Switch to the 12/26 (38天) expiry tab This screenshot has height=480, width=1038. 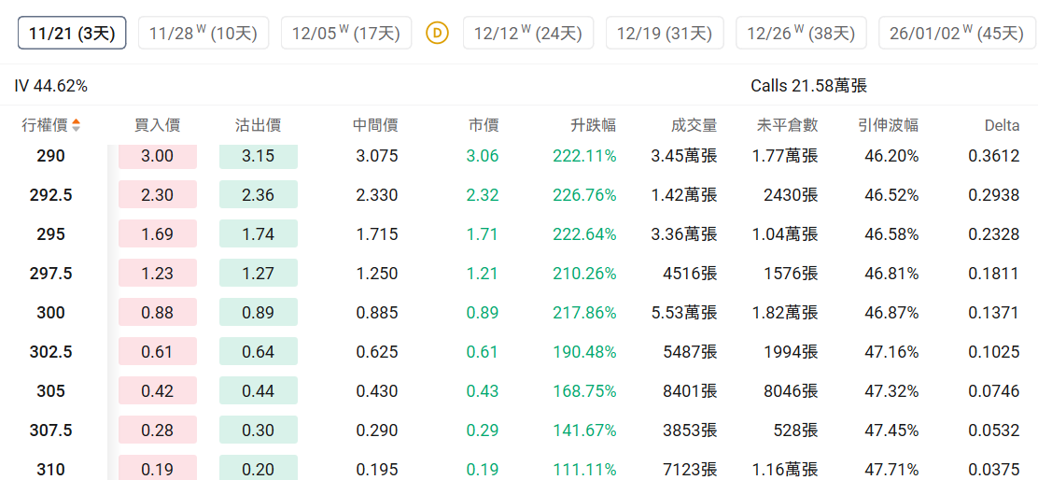coord(801,34)
